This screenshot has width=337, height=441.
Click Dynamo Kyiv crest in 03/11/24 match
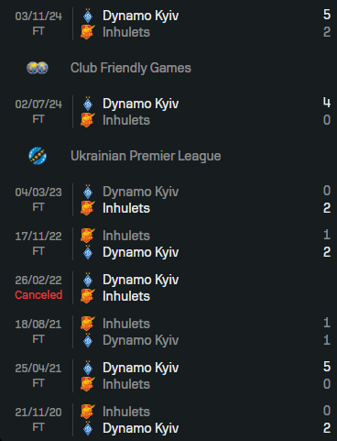[88, 16]
